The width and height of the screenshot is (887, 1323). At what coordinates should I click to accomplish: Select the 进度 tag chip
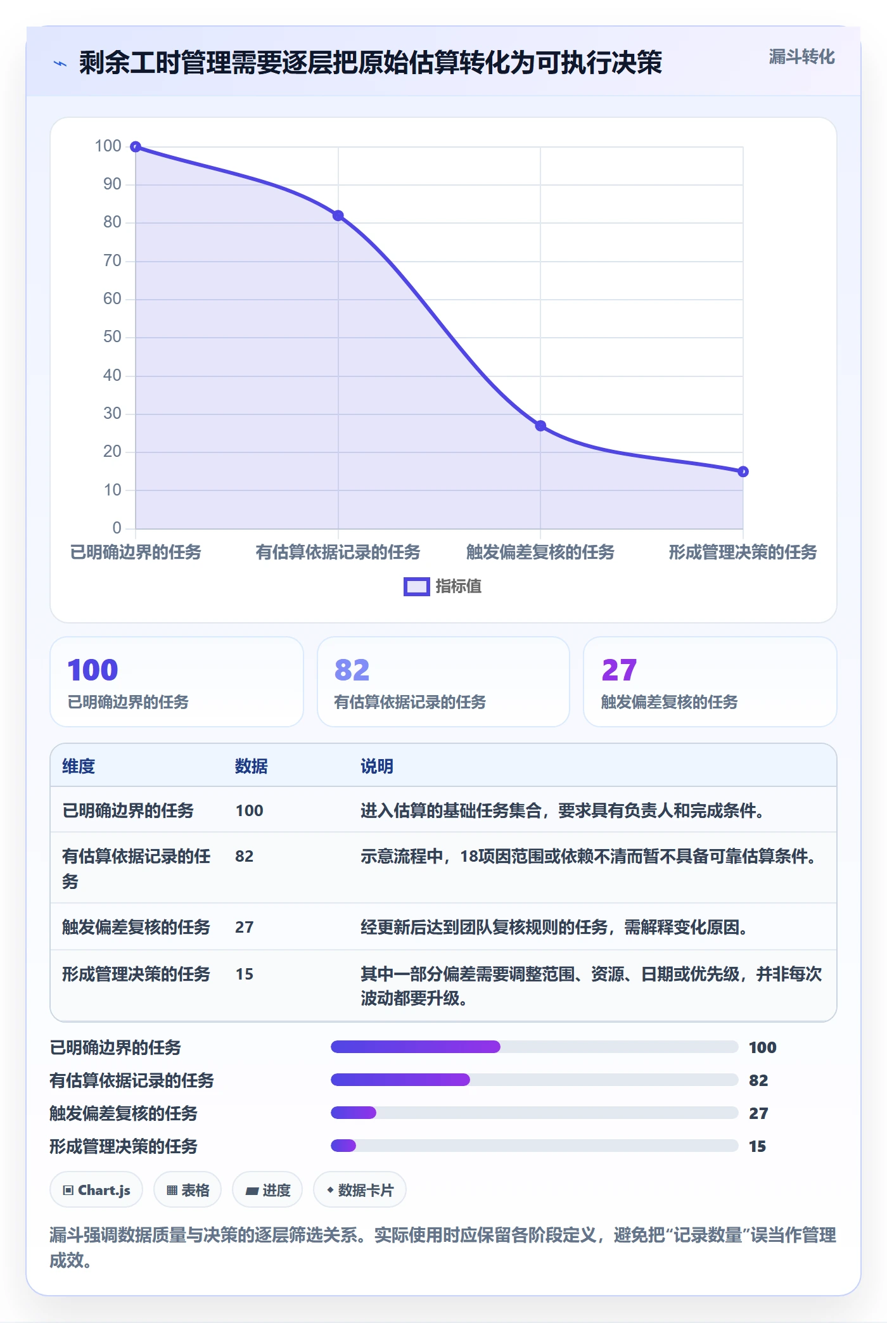pos(267,1190)
